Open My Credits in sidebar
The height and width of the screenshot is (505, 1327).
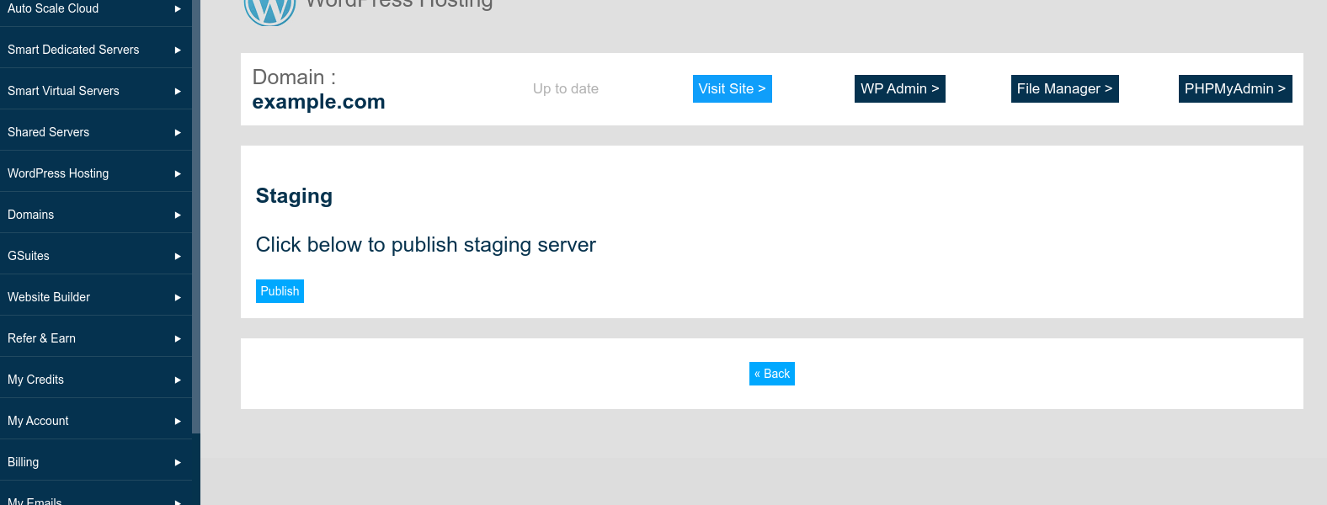point(36,380)
